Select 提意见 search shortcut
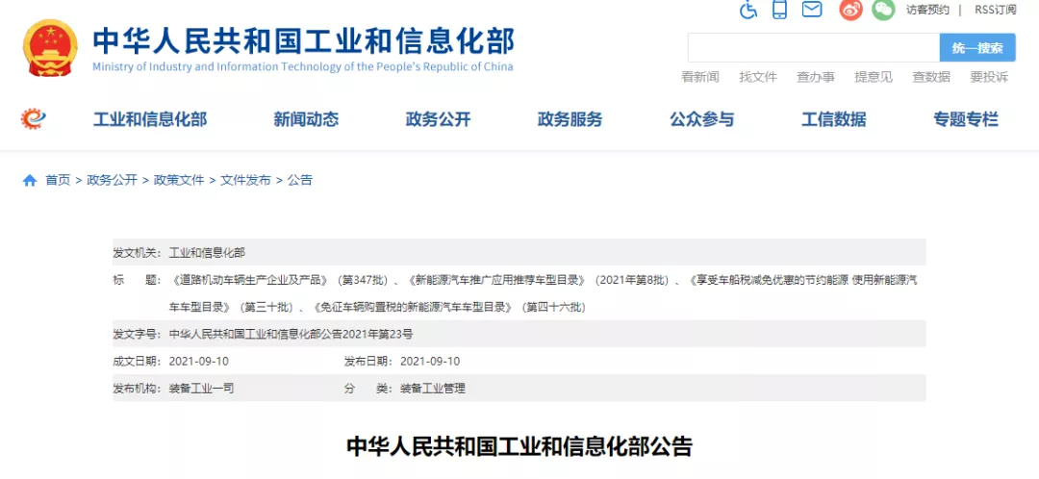 [874, 77]
